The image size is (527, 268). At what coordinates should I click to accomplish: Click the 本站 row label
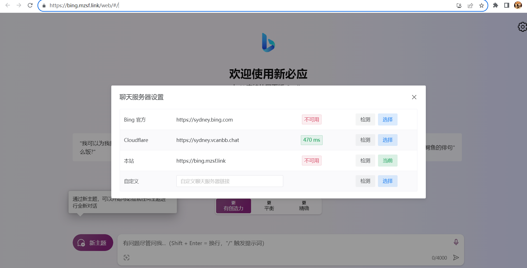[129, 161]
